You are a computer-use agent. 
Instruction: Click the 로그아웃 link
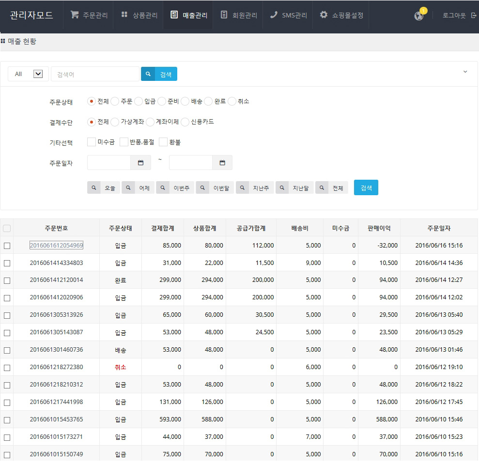click(454, 15)
